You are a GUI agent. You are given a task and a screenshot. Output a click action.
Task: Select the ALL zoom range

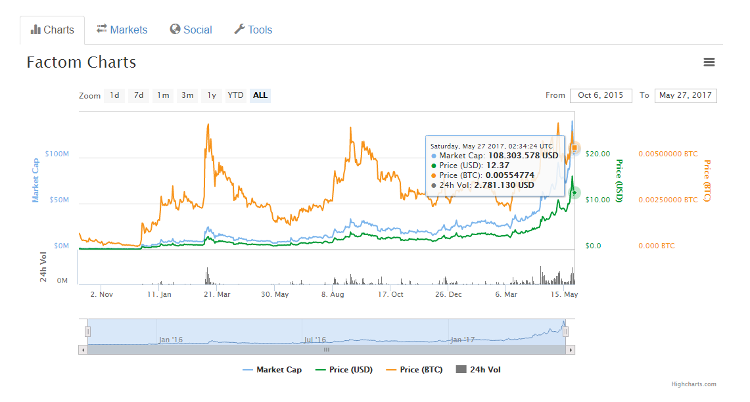click(x=260, y=95)
